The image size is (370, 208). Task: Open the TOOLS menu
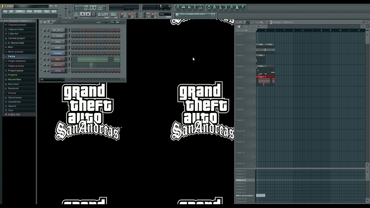47,12
